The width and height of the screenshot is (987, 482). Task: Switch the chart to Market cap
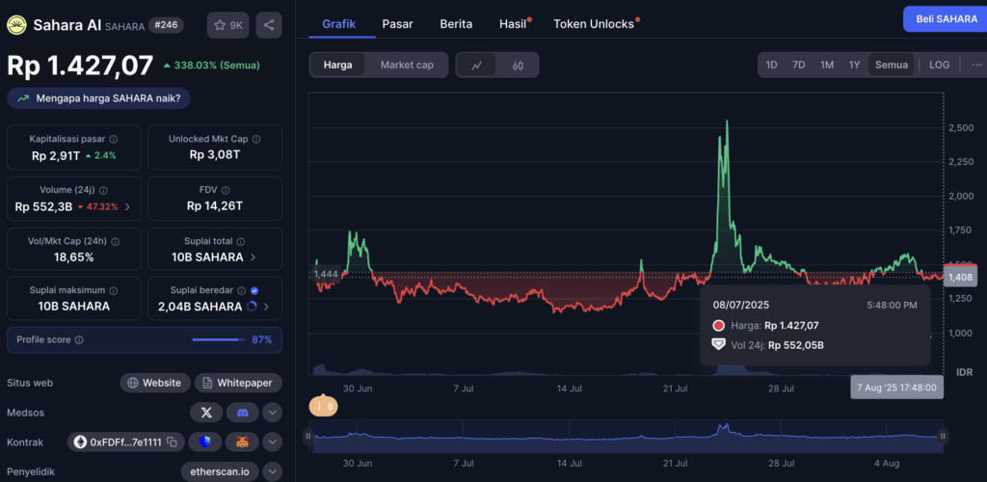pos(407,65)
